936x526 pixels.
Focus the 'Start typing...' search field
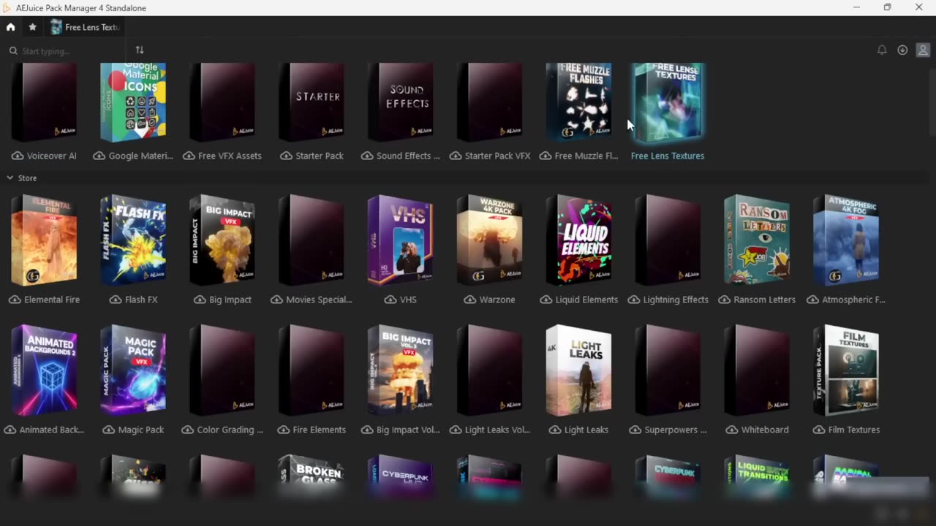(x=66, y=51)
